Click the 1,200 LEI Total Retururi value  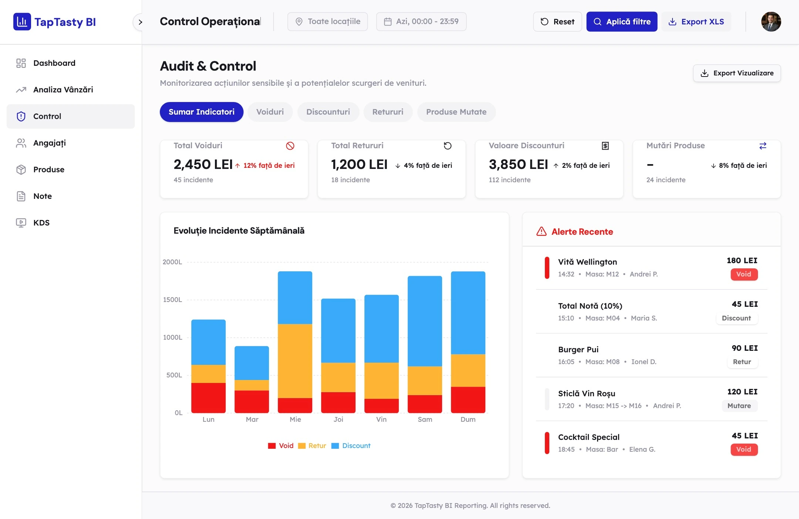tap(359, 164)
